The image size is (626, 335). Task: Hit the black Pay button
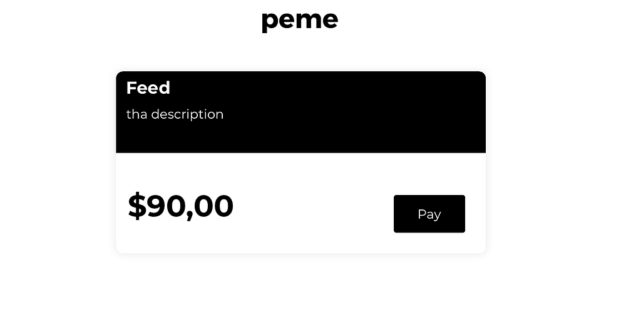tap(429, 214)
